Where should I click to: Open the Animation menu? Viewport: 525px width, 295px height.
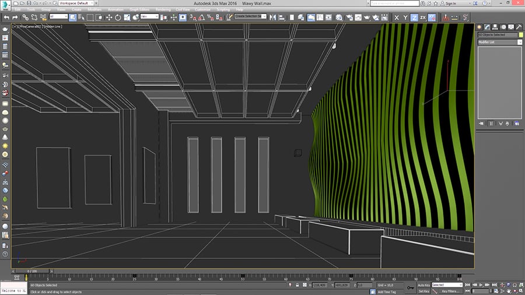[116, 10]
